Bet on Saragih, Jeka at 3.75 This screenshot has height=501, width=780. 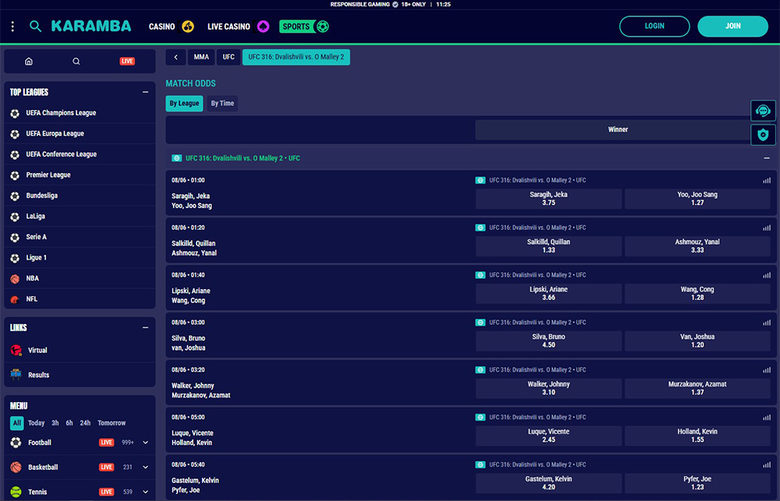tap(548, 199)
